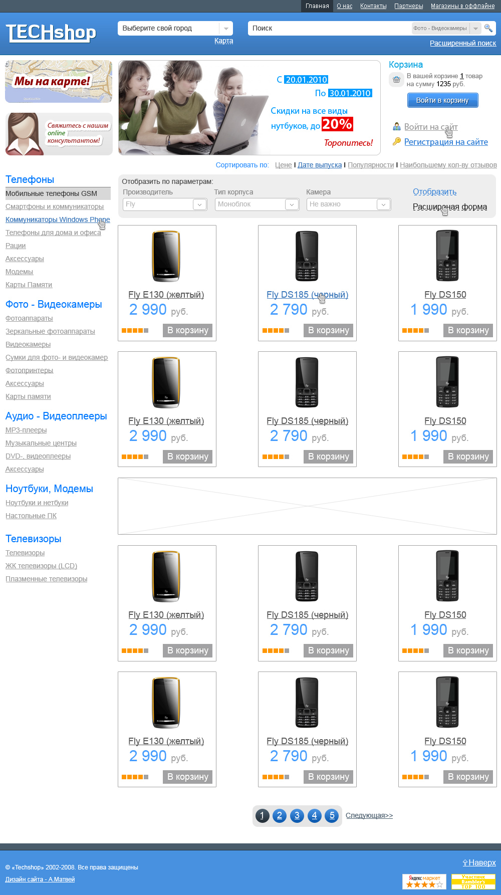Expand the 'Выберите свой город' dropdown
Image resolution: width=501 pixels, height=895 pixels.
click(226, 29)
